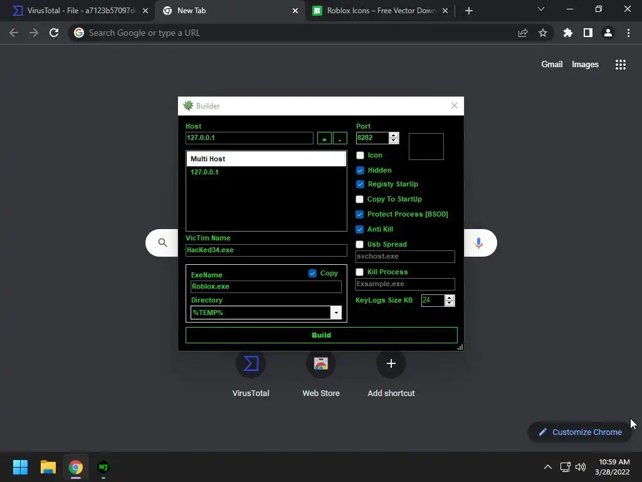Click the Build button
The width and height of the screenshot is (642, 482).
point(322,335)
